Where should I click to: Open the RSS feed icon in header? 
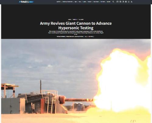pos(132,2)
